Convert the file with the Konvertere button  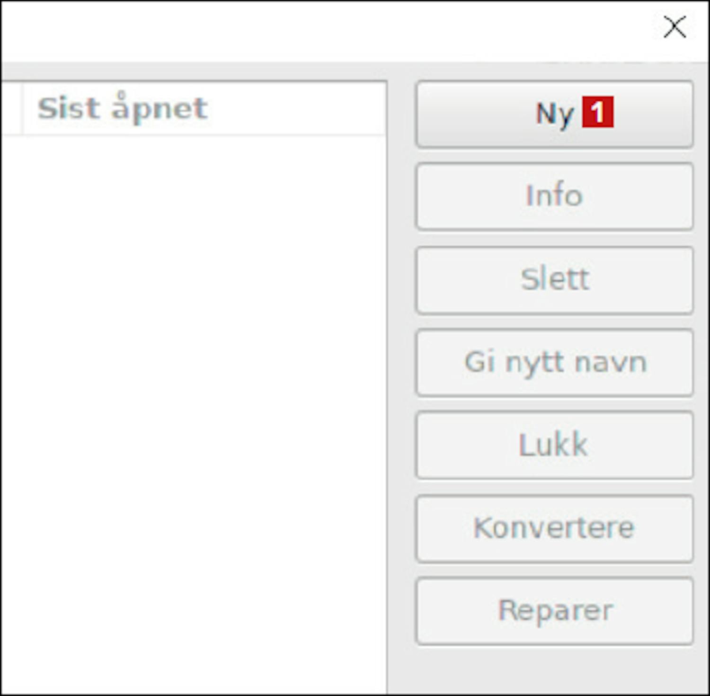(x=554, y=528)
